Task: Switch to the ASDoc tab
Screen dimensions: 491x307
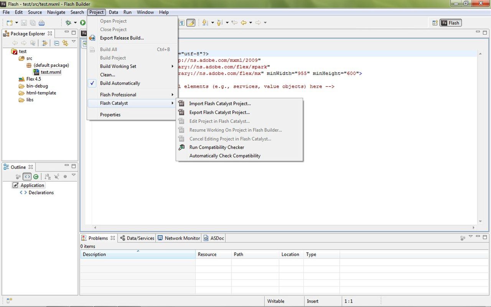Action: pyautogui.click(x=214, y=238)
